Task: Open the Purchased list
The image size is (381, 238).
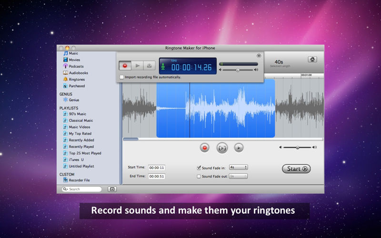Action: click(x=74, y=86)
